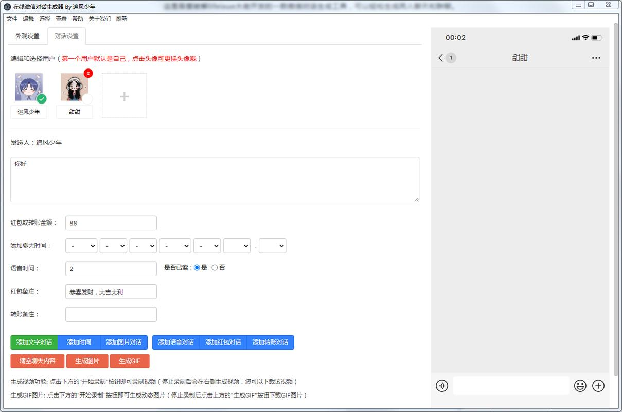Click the 添加红包对话 button
Image resolution: width=622 pixels, height=412 pixels.
(x=223, y=342)
